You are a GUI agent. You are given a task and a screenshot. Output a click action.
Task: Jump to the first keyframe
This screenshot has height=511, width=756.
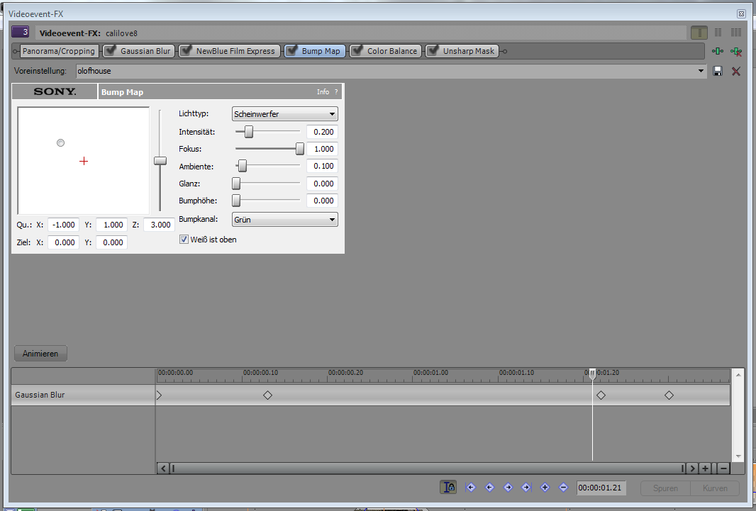470,487
